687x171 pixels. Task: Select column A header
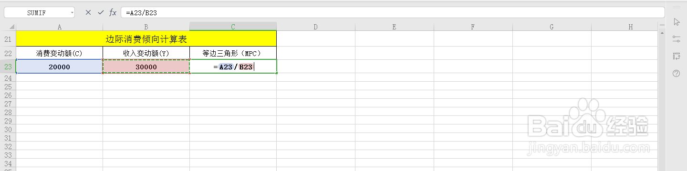[x=60, y=27]
